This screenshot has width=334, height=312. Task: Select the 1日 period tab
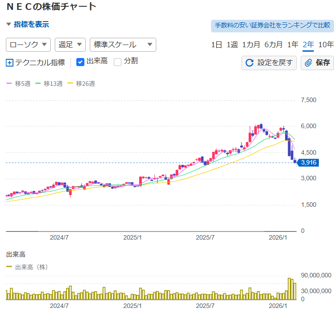[216, 45]
